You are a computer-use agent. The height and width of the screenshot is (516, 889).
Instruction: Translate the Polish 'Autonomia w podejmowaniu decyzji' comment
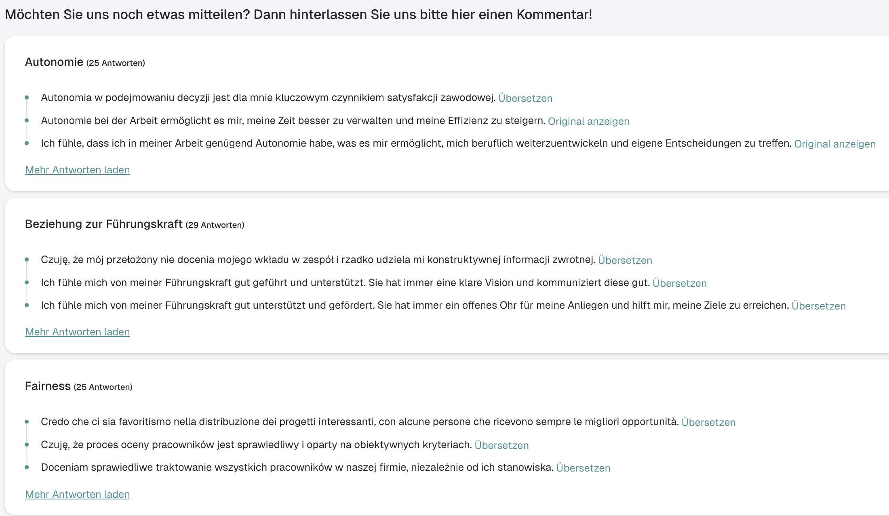coord(525,98)
